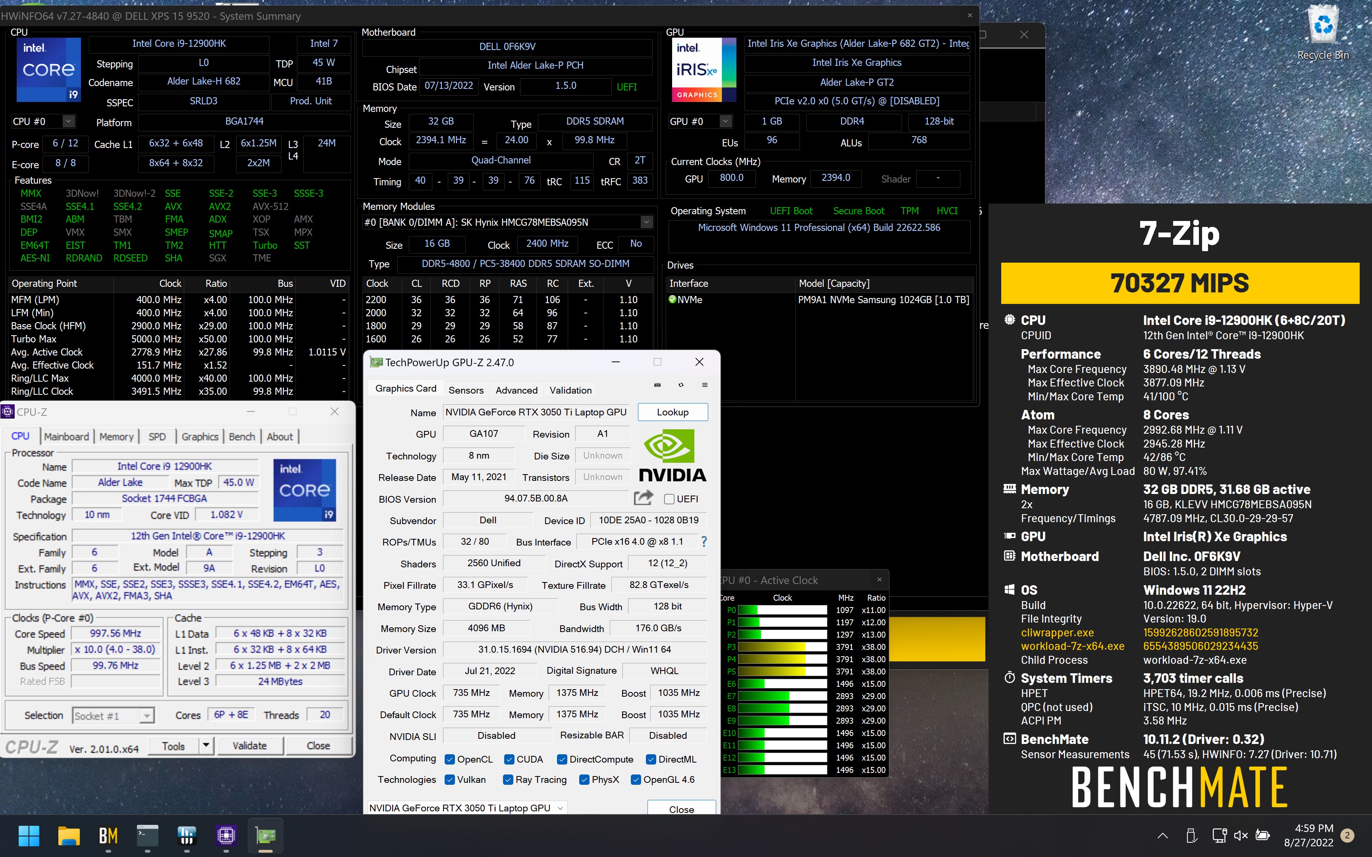Click taskbar clock 4:59 PM

[1308, 836]
